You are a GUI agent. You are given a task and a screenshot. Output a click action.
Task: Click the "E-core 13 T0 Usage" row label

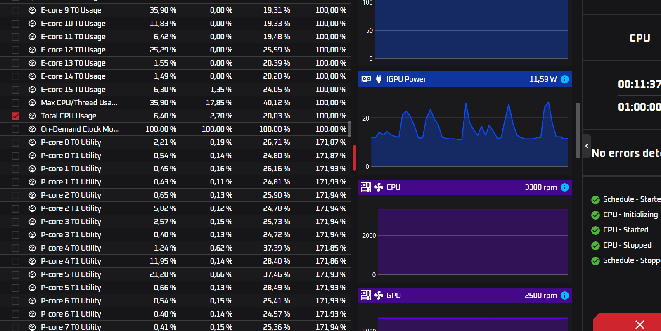(x=73, y=63)
